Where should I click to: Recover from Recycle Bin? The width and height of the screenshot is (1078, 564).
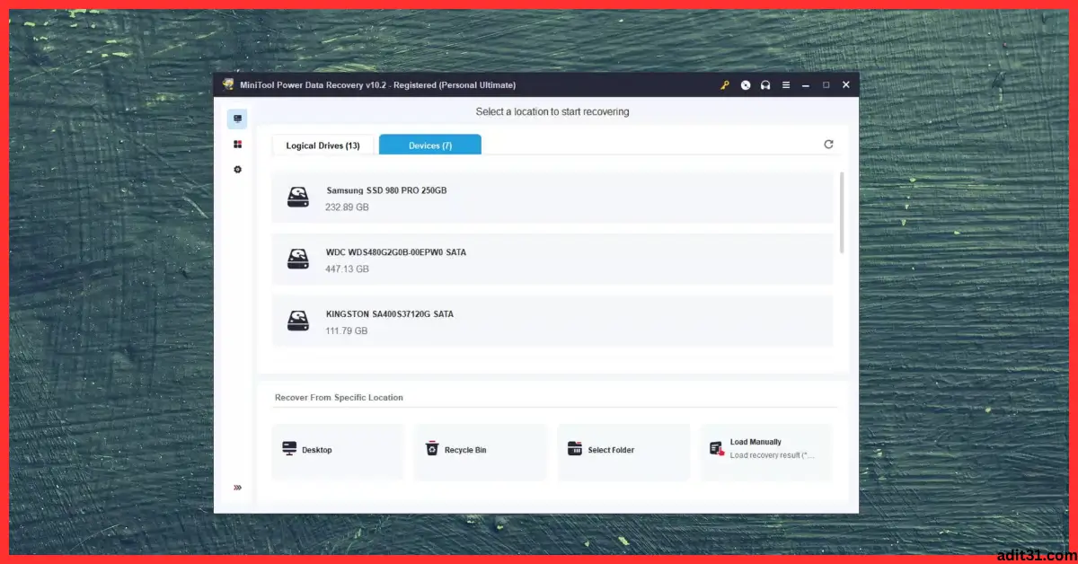click(x=481, y=452)
